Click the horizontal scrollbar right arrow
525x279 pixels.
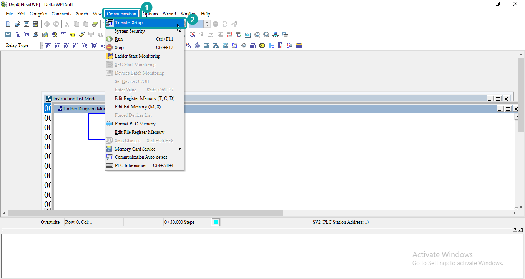(515, 213)
